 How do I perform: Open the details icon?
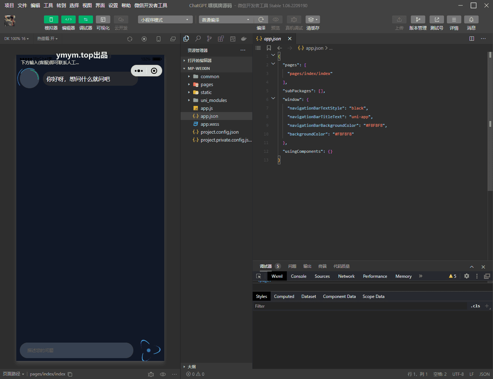454,19
